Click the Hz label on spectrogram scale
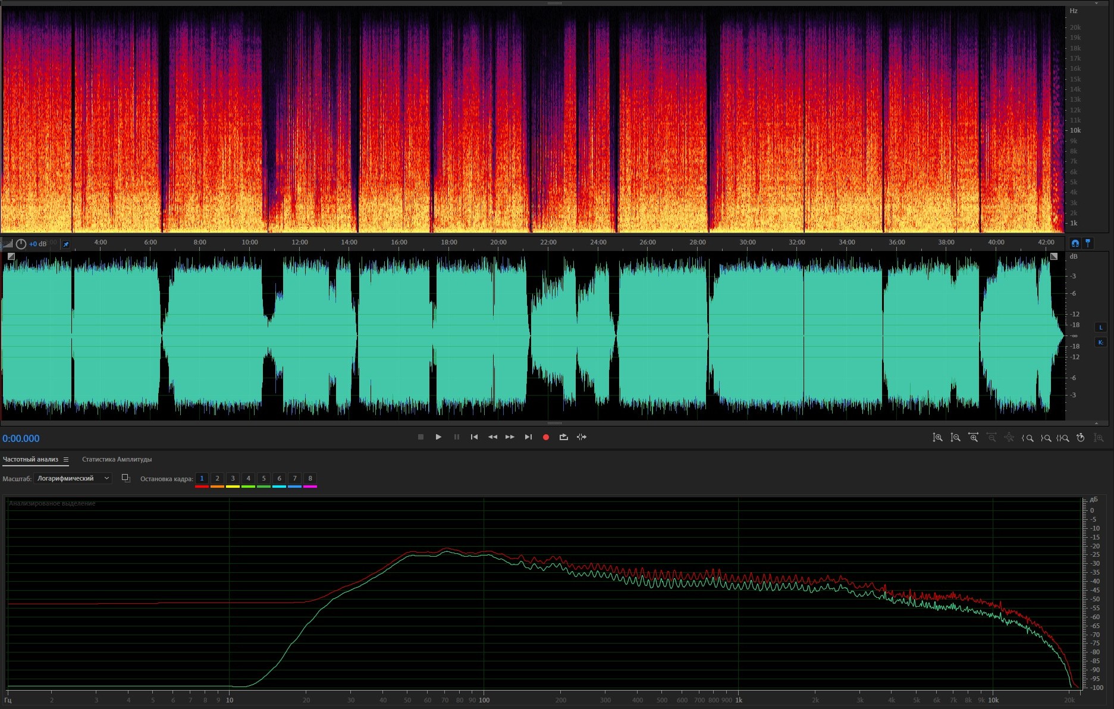Screen dimensions: 1114x709 [1074, 11]
